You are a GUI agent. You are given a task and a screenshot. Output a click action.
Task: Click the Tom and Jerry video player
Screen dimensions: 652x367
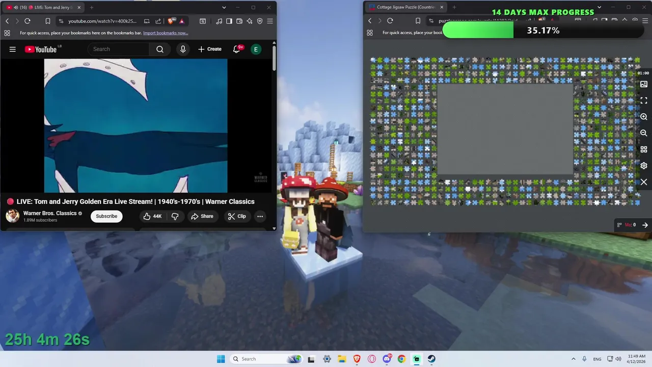pos(135,125)
